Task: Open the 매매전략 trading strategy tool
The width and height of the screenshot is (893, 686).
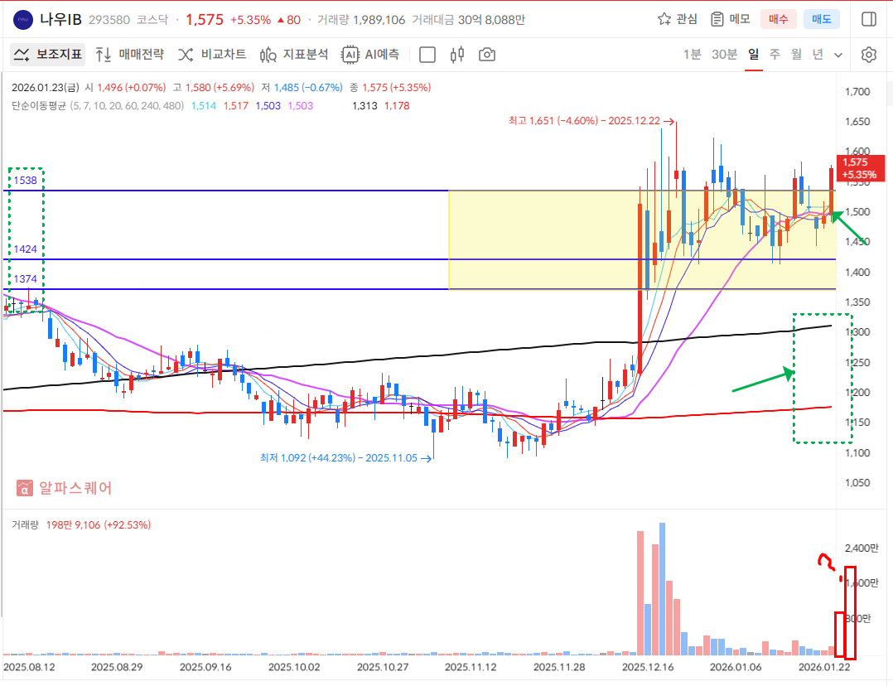Action: (x=130, y=55)
